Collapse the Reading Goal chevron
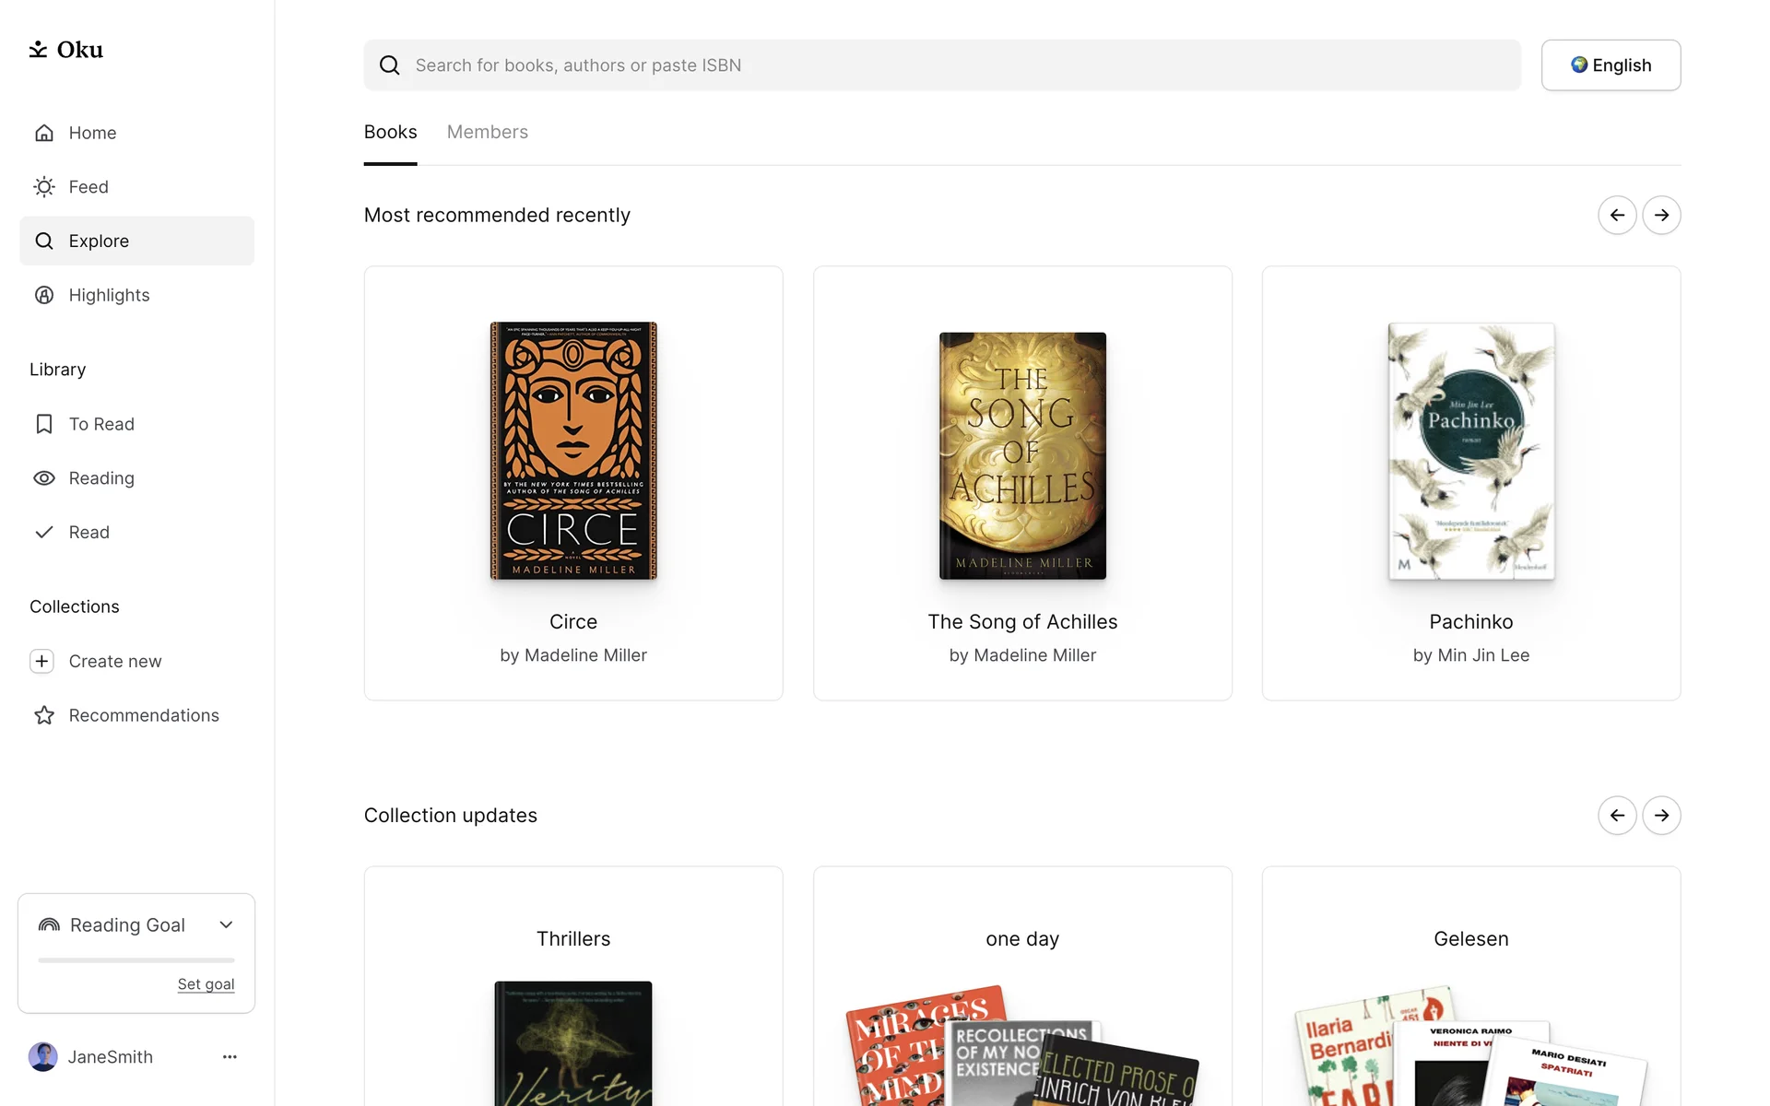The image size is (1770, 1106). point(226,924)
